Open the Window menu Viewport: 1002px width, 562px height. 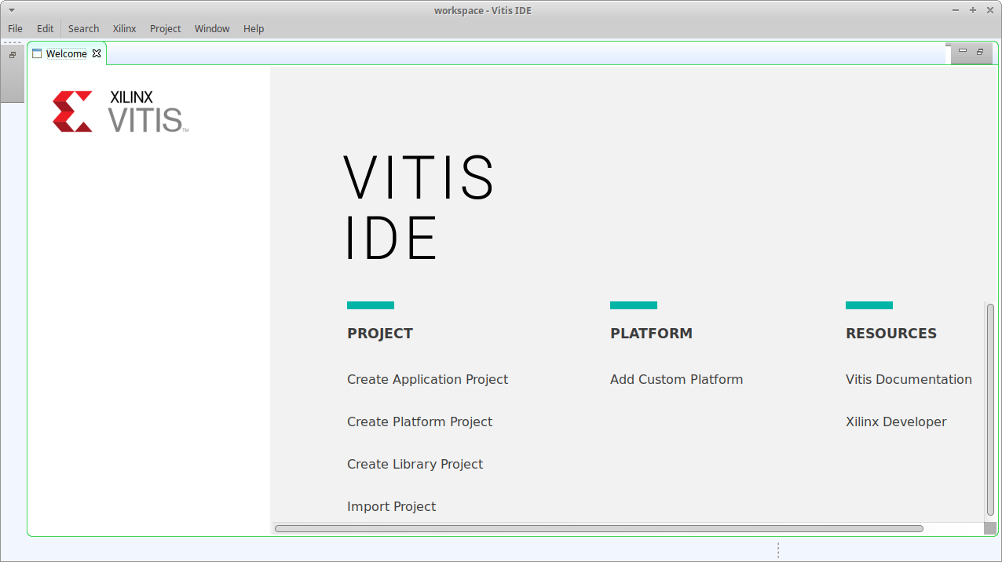(x=212, y=28)
